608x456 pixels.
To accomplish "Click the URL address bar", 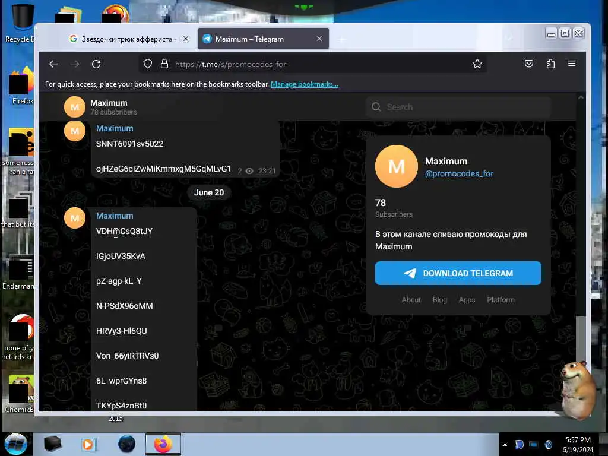I will tap(312, 64).
